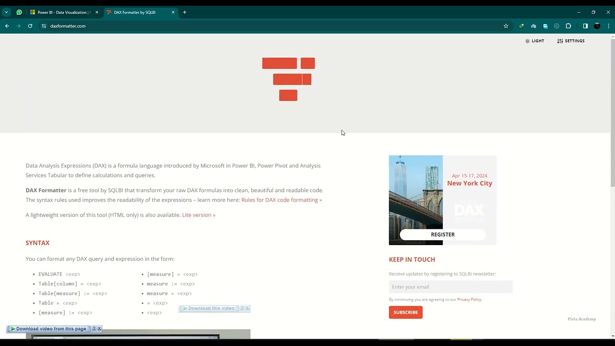Select the DAX Formatter by SQLBI tab
Screen dimensions: 615x346
pyautogui.click(x=139, y=12)
